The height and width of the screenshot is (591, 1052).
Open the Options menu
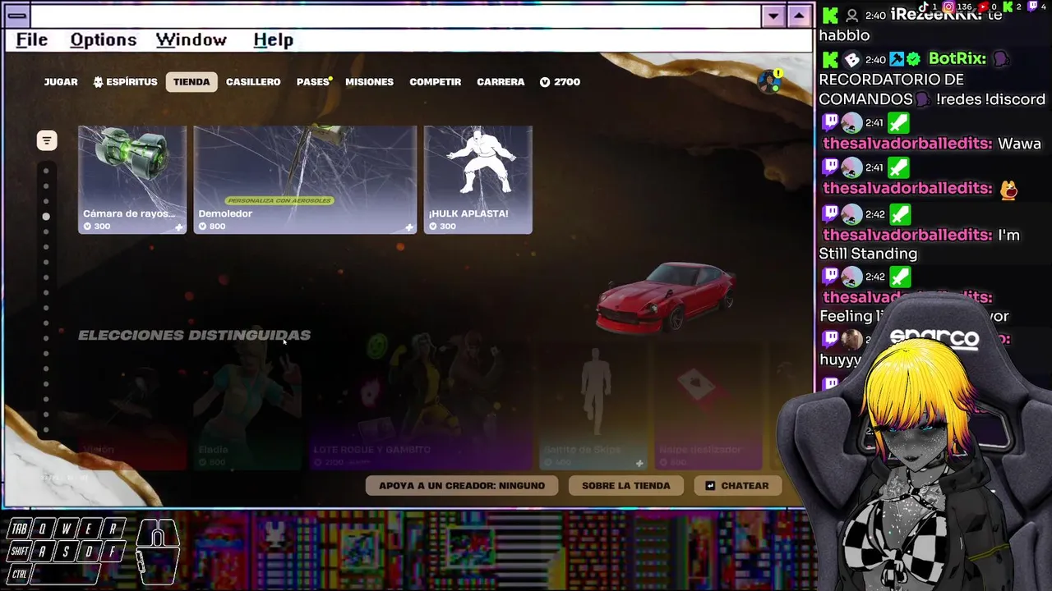click(x=104, y=39)
